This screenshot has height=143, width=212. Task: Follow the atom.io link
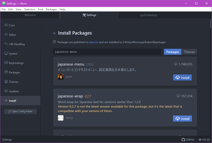tap(94, 42)
